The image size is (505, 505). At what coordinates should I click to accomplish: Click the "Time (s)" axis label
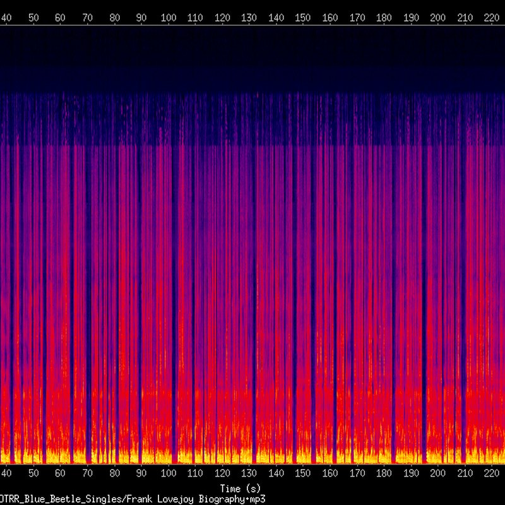point(241,489)
